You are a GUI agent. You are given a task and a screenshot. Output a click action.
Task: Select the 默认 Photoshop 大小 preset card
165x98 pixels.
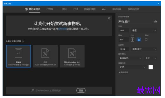tap(72, 56)
